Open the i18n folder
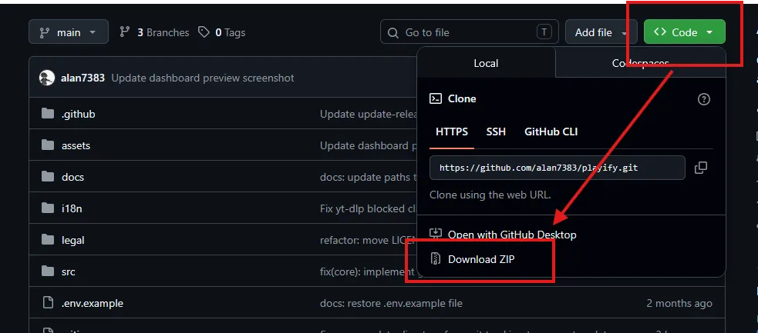 click(72, 208)
